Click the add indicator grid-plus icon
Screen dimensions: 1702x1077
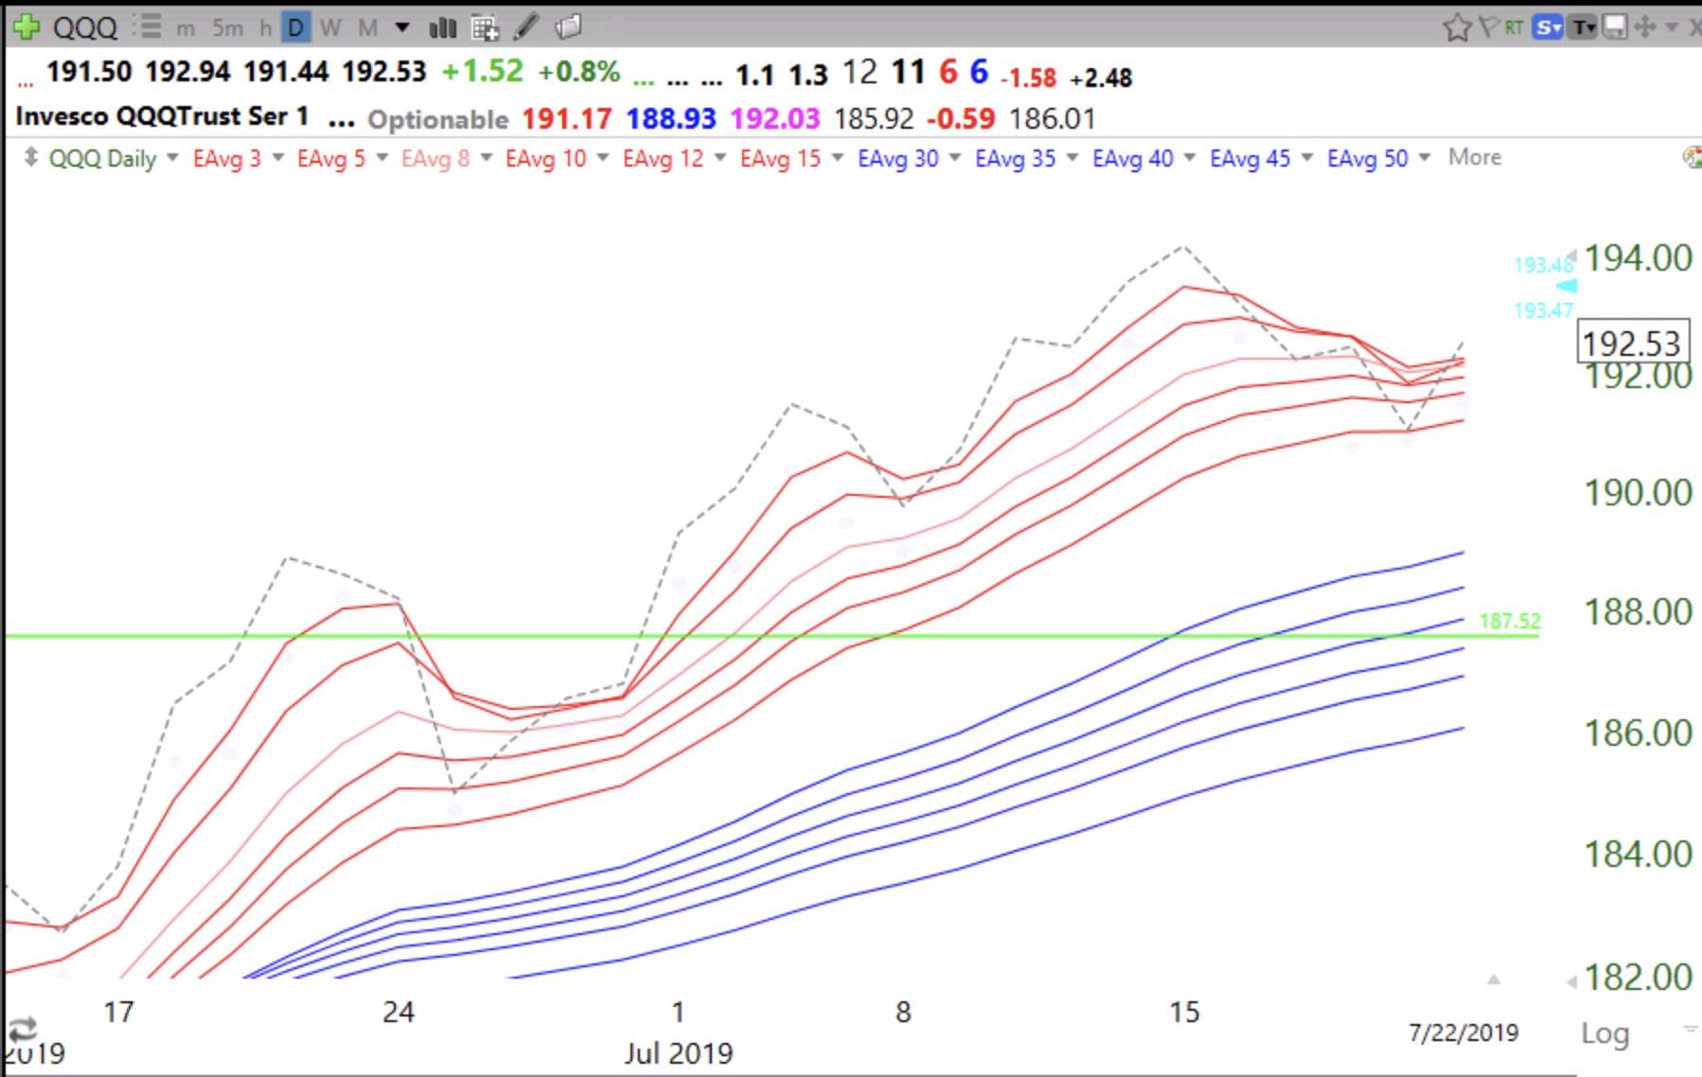(x=486, y=28)
